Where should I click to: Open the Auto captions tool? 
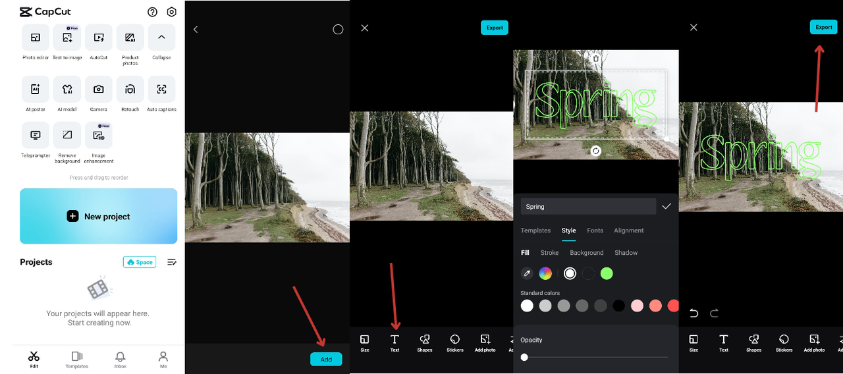(x=161, y=89)
